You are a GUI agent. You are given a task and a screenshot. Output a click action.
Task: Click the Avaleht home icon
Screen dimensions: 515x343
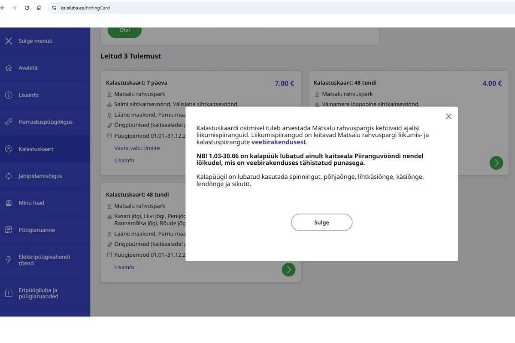tap(9, 68)
